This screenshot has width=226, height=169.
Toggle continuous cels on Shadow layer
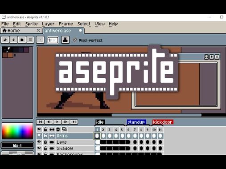pyautogui.click(x=52, y=148)
